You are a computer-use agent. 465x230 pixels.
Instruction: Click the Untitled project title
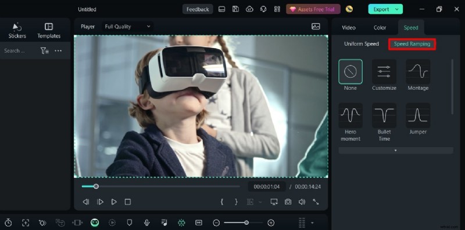pyautogui.click(x=87, y=9)
